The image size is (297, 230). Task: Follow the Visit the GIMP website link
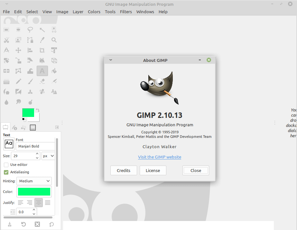coord(160,157)
